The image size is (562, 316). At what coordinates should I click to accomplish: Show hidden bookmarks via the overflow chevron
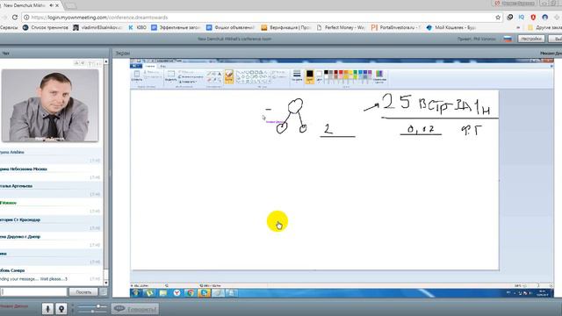pyautogui.click(x=518, y=27)
